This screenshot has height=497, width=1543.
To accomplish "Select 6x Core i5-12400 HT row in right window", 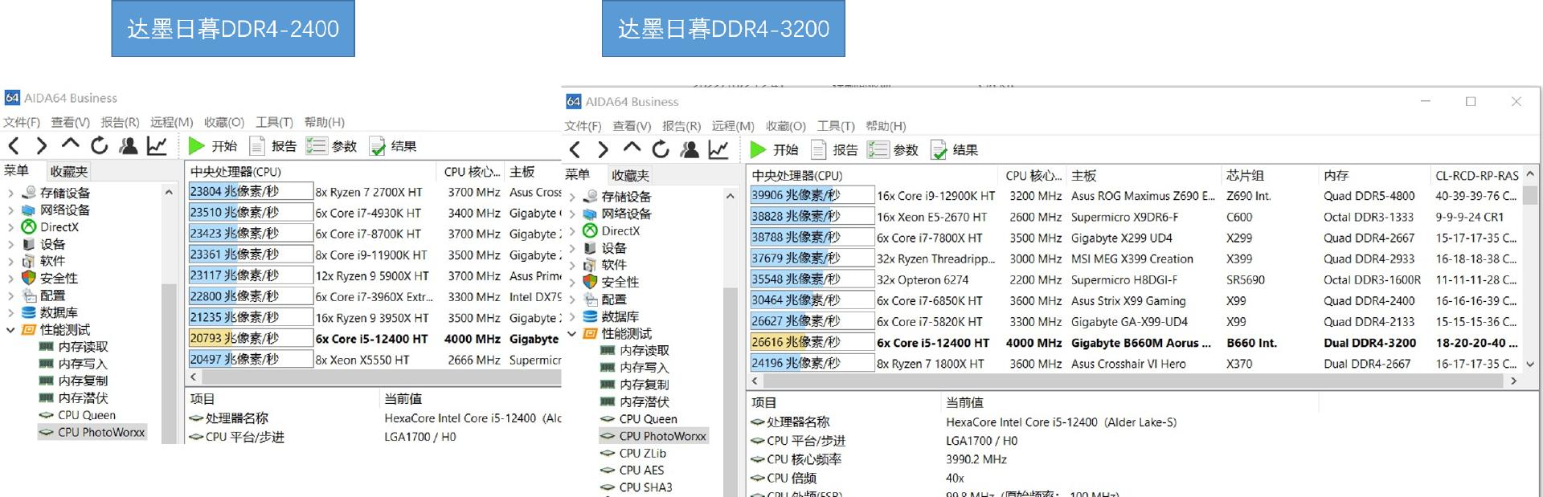I will tap(1135, 343).
